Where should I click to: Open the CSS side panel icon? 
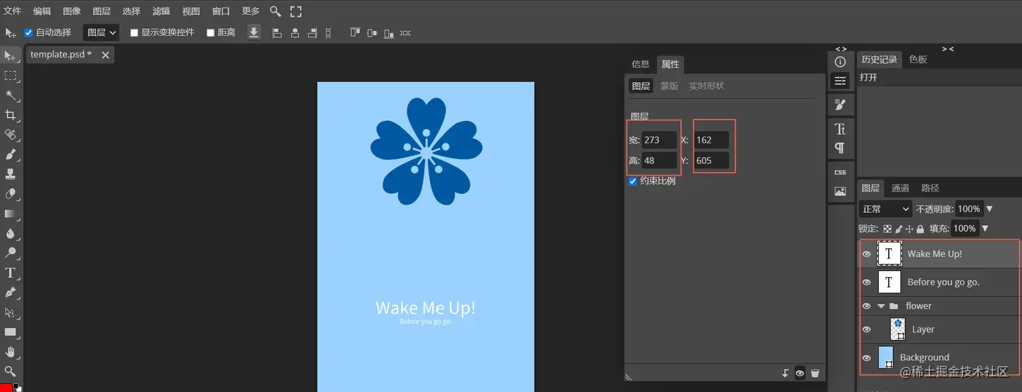840,172
